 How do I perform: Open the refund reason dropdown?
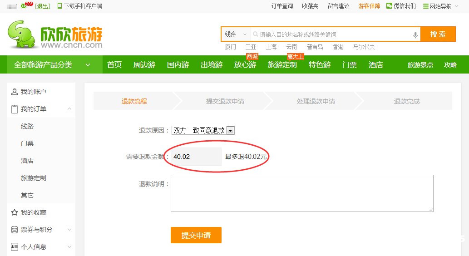(230, 131)
